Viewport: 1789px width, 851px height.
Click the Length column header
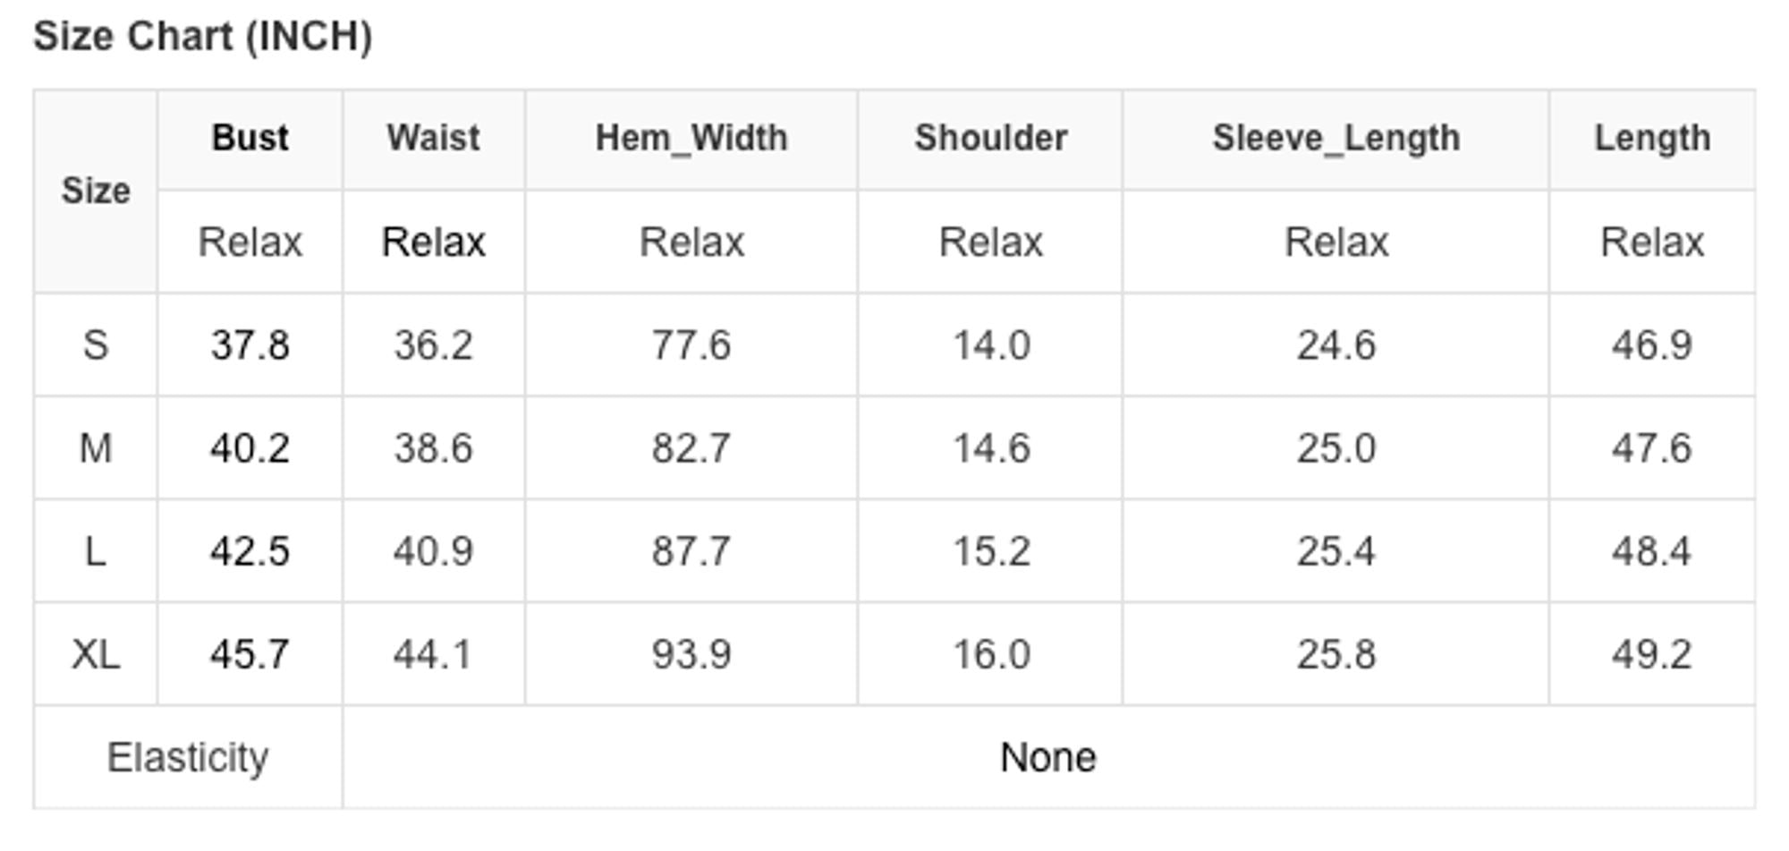pyautogui.click(x=1651, y=138)
